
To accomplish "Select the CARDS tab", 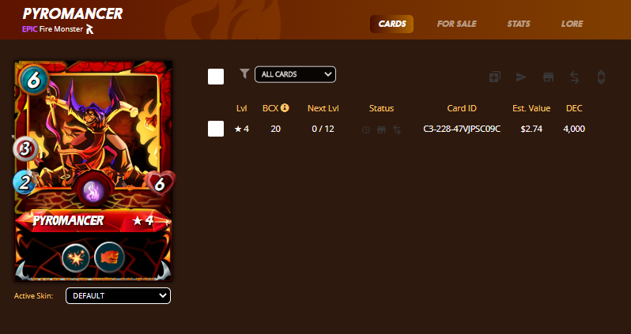I will click(x=392, y=24).
